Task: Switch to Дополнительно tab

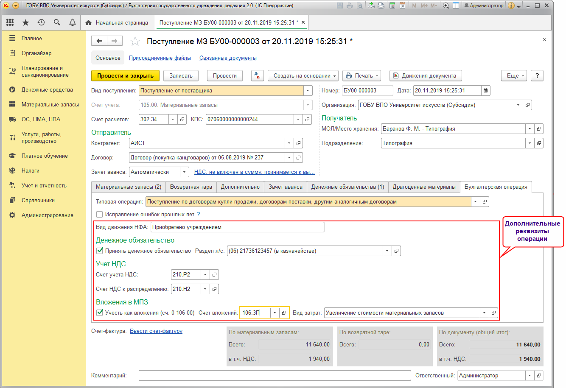Action: click(x=240, y=187)
